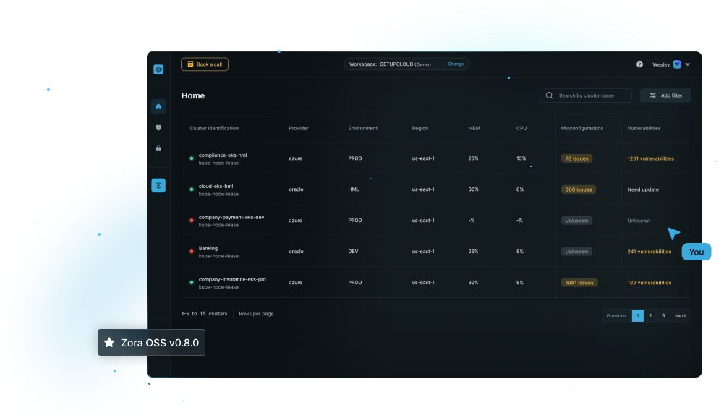Open the Rows per page selector
The image size is (724, 418).
(x=256, y=314)
